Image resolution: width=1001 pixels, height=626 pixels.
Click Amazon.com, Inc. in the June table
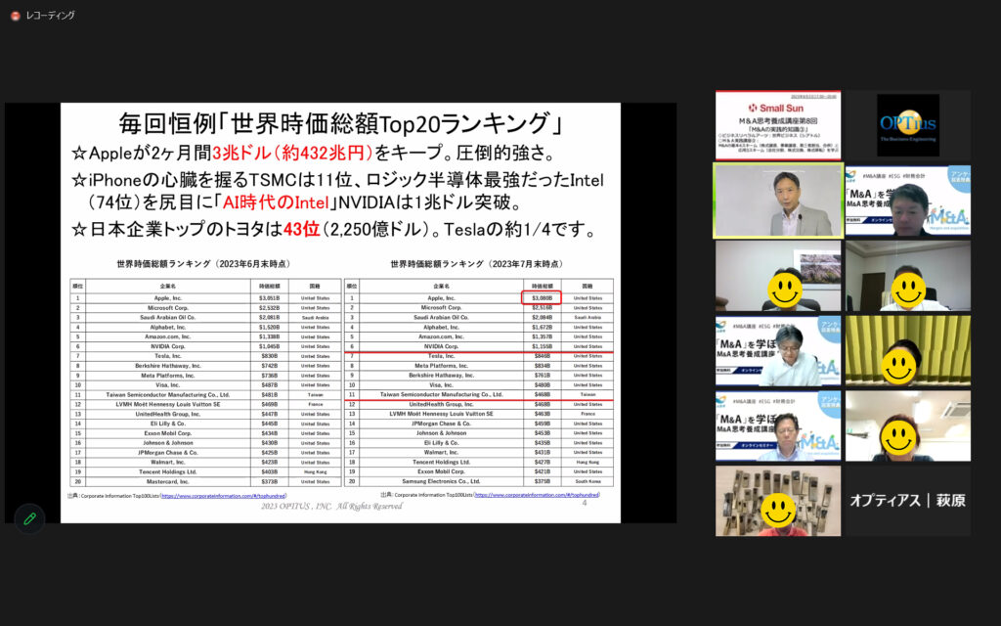click(x=168, y=336)
